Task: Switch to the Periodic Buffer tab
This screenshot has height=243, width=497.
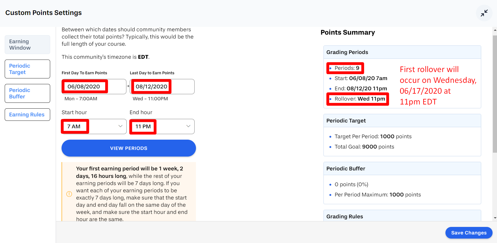Action: (x=27, y=93)
